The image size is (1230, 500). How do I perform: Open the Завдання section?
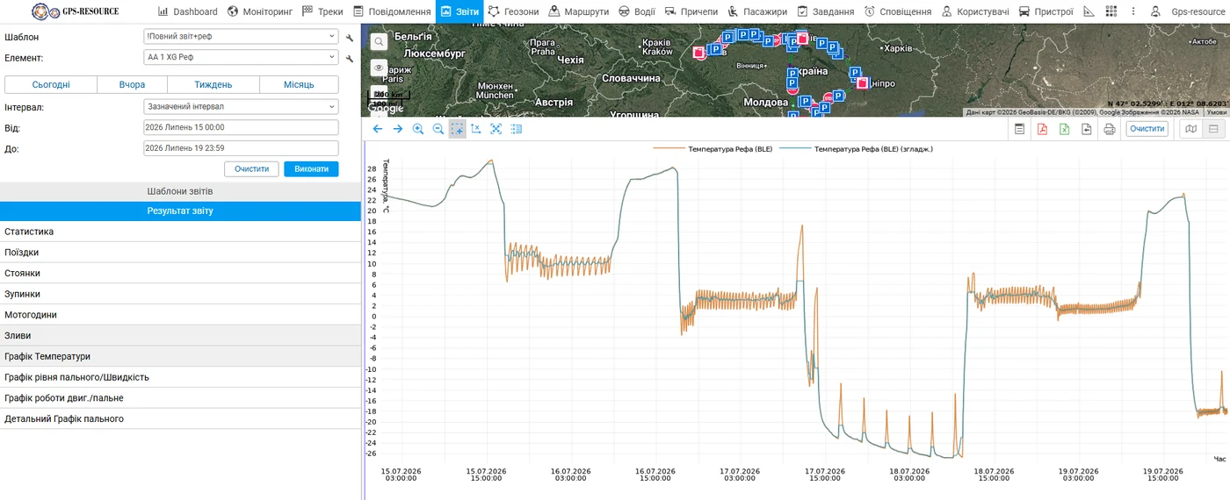[x=825, y=11]
